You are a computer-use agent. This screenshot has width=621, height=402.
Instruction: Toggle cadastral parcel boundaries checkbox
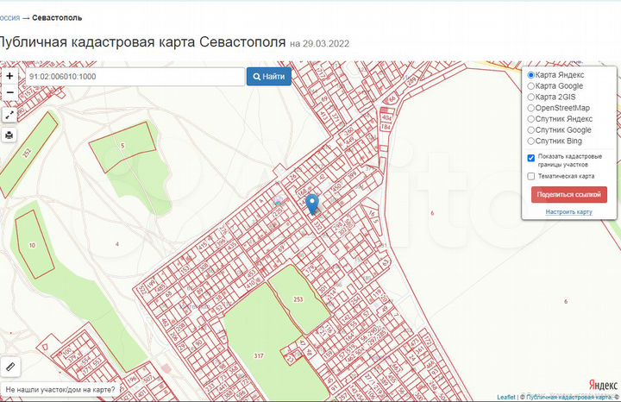pyautogui.click(x=531, y=158)
